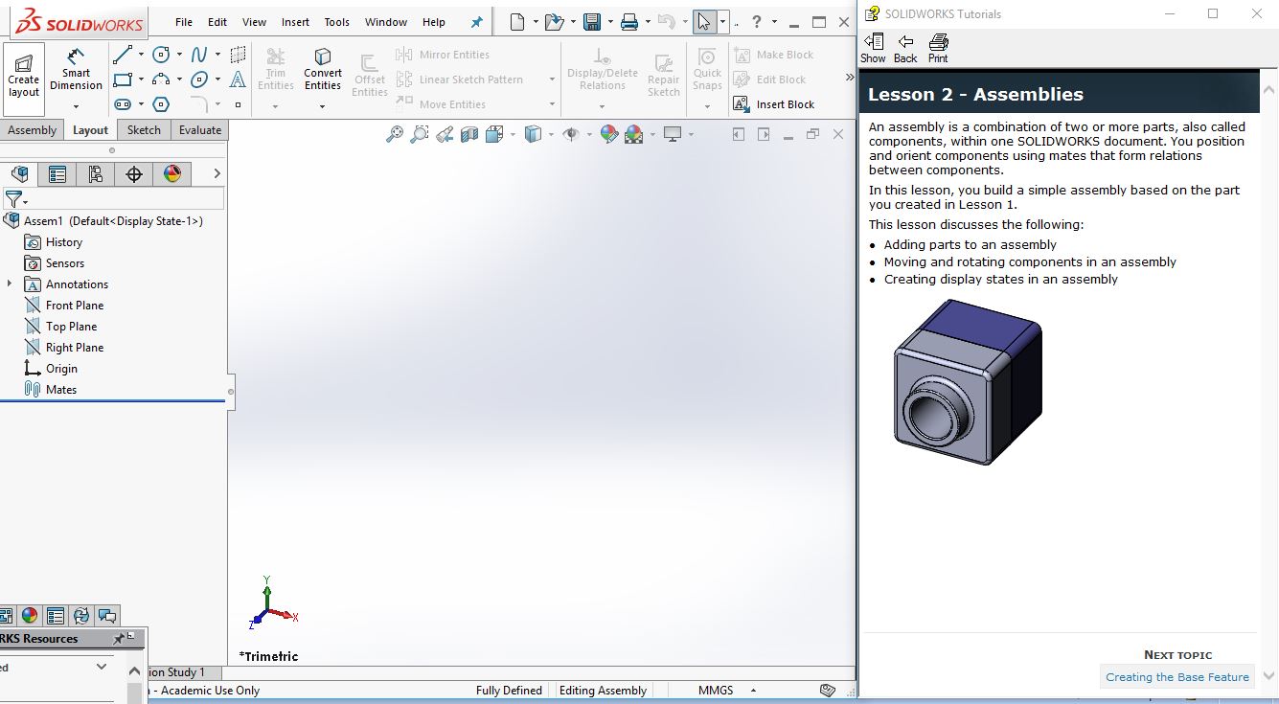Select the Front Plane tree item

point(64,306)
